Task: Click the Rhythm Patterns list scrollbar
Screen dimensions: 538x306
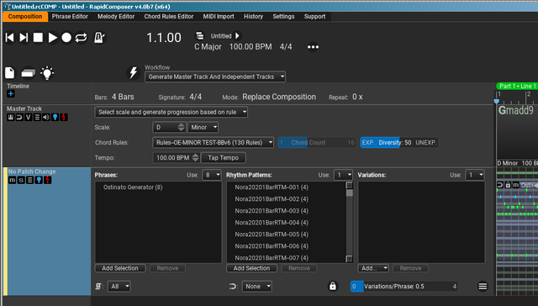Action: pyautogui.click(x=350, y=222)
